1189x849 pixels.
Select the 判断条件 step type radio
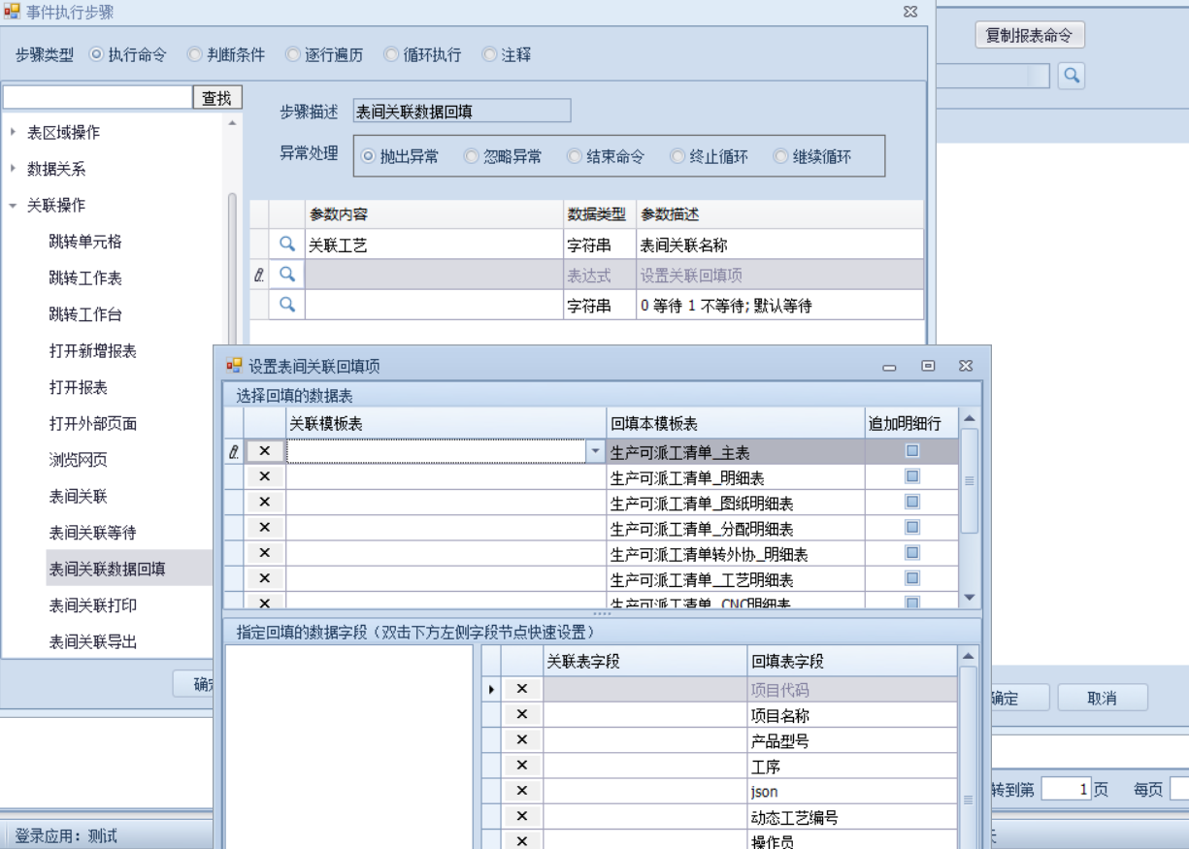click(x=195, y=55)
